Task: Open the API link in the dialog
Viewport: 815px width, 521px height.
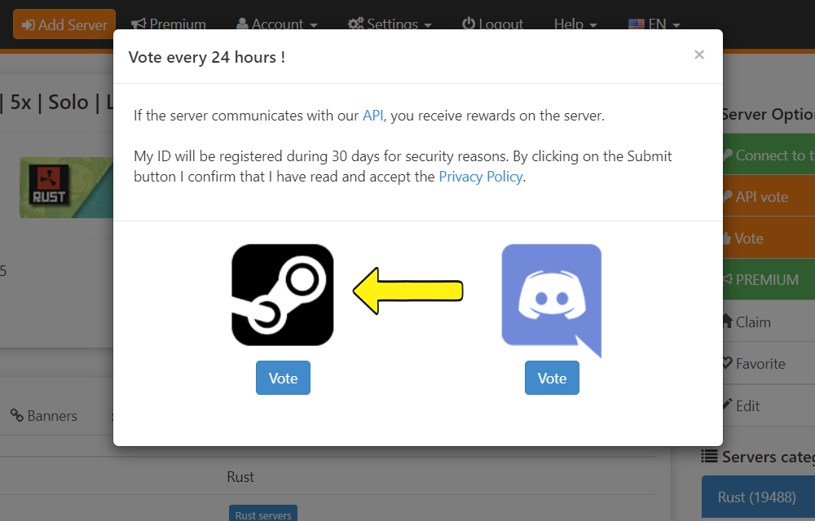Action: click(x=372, y=116)
